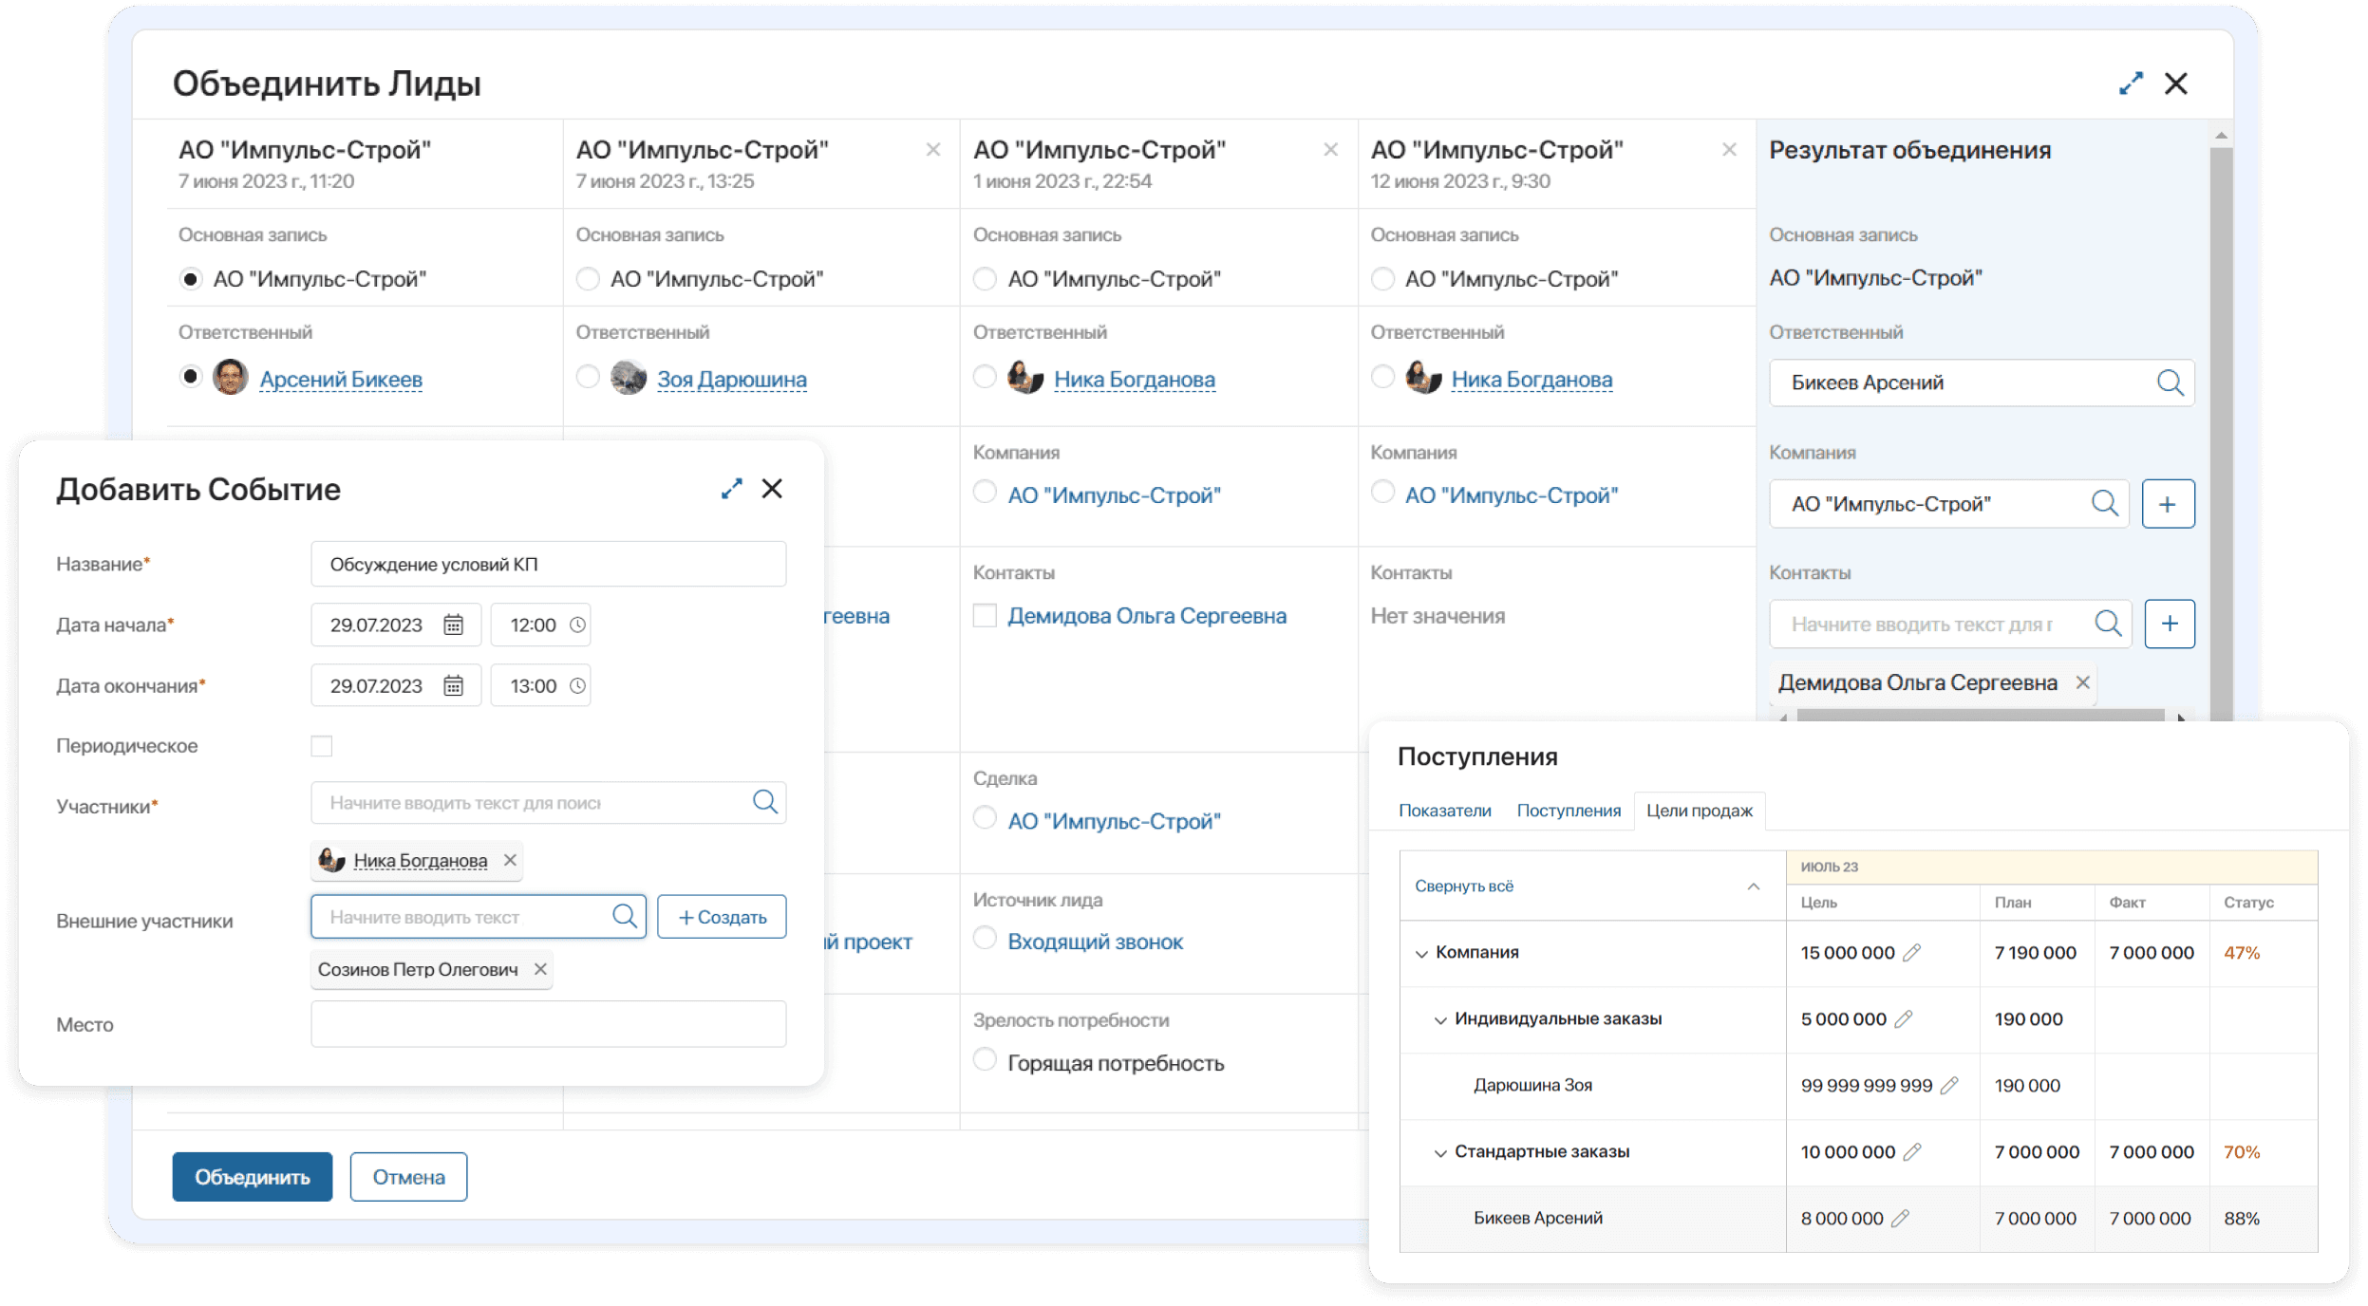Image resolution: width=2368 pixels, height=1306 pixels.
Task: Collapse the Индивидуальные заказы group
Action: point(1440,1019)
